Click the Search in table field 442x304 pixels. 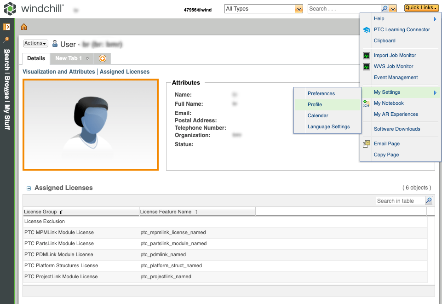(x=400, y=201)
